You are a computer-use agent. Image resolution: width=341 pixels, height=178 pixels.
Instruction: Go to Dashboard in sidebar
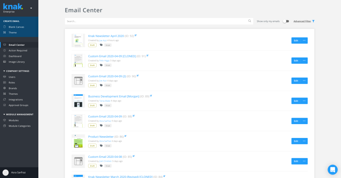pos(15,56)
